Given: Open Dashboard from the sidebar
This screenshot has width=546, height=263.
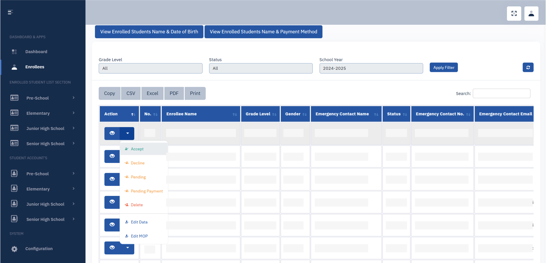Looking at the screenshot, I should (x=36, y=52).
